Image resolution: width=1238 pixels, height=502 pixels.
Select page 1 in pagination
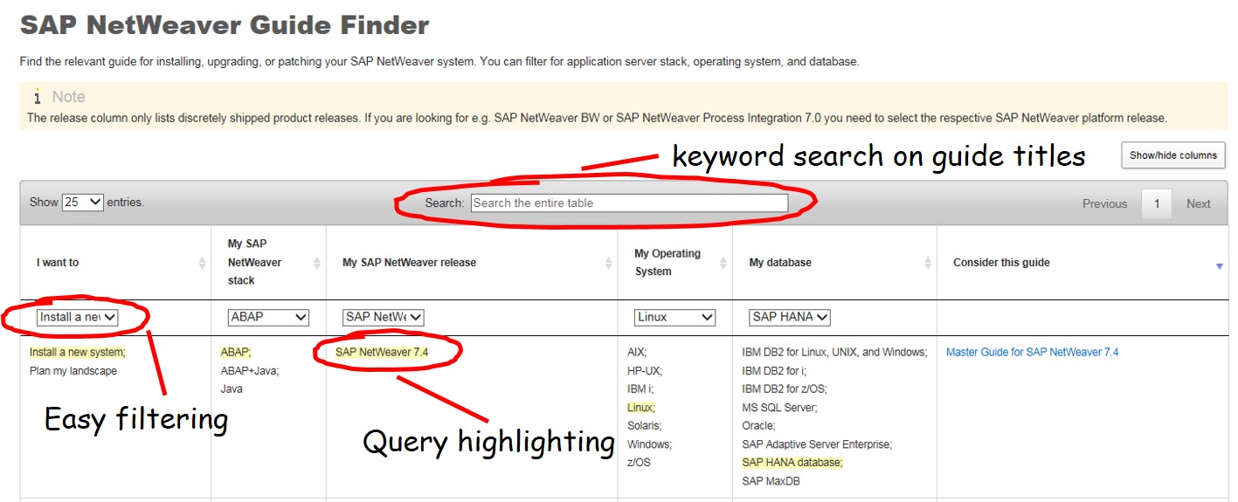pos(1156,203)
